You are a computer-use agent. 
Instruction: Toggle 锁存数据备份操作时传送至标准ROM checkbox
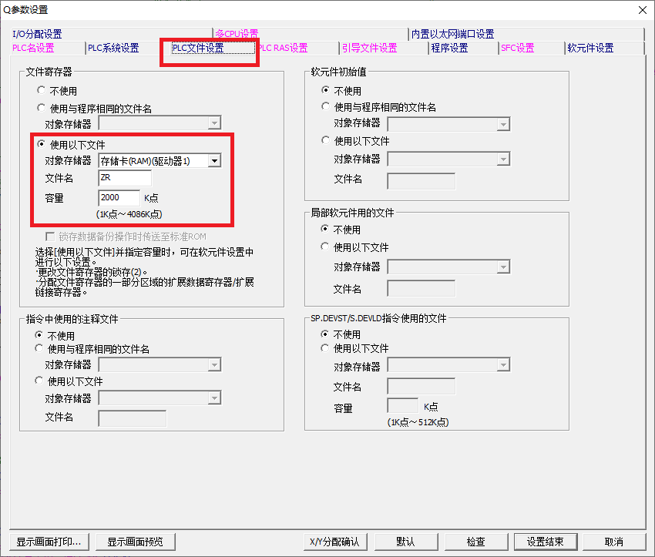(x=51, y=237)
